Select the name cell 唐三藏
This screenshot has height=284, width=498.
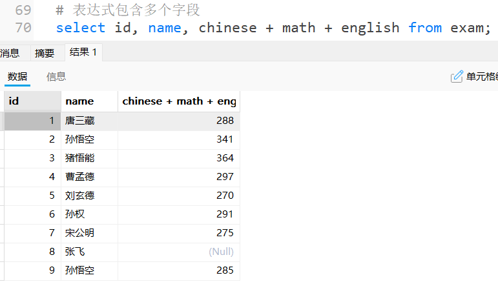click(89, 121)
